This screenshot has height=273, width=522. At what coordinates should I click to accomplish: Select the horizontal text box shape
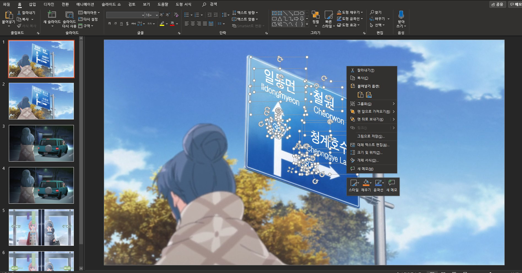coord(274,13)
